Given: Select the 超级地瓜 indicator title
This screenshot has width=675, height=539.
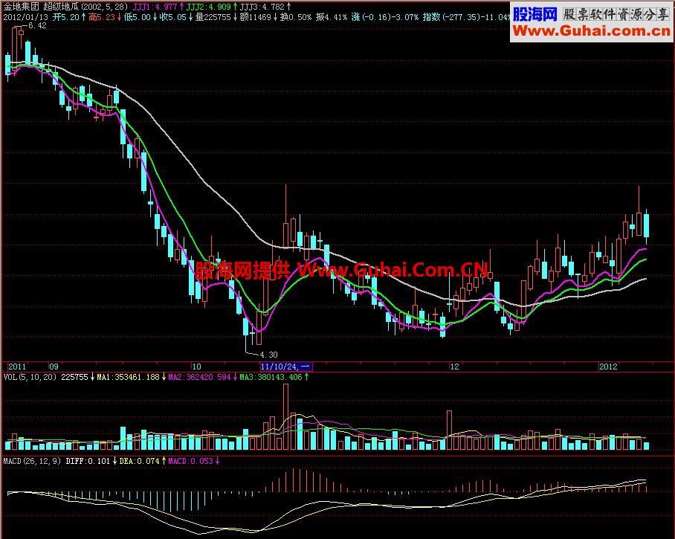Looking at the screenshot, I should coord(57,5).
